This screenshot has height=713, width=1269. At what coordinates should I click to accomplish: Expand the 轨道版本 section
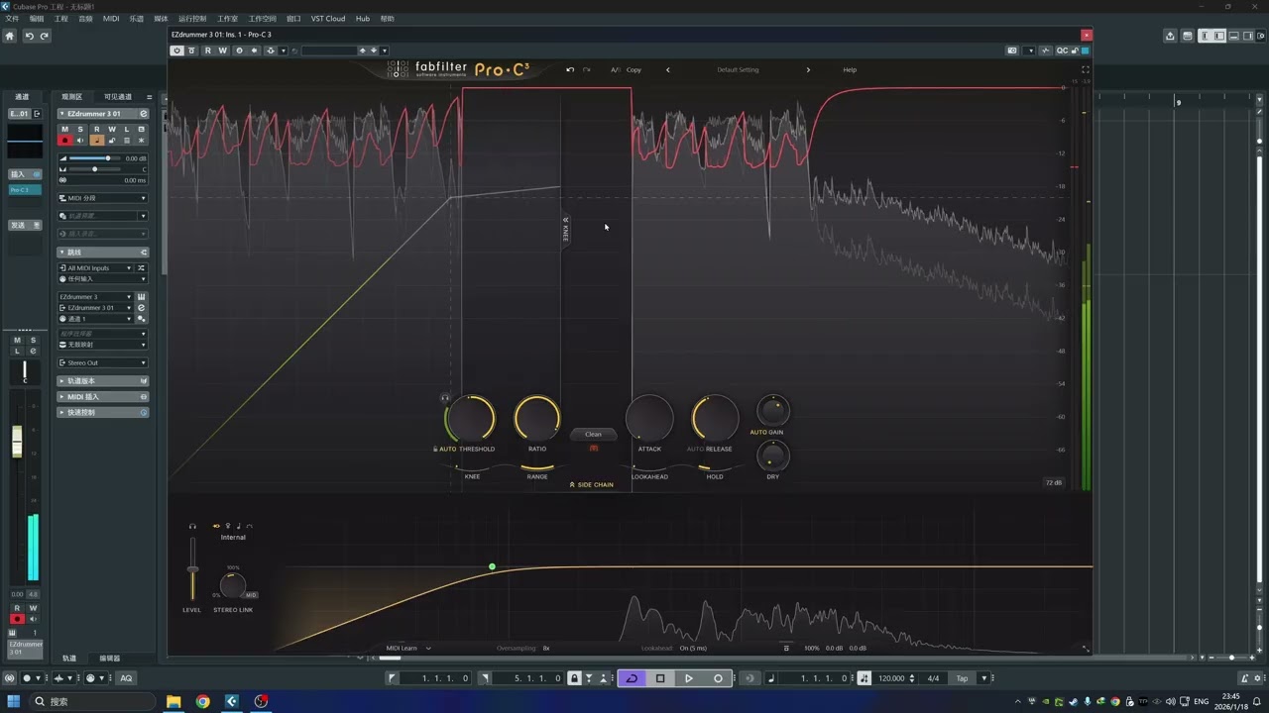coord(103,381)
